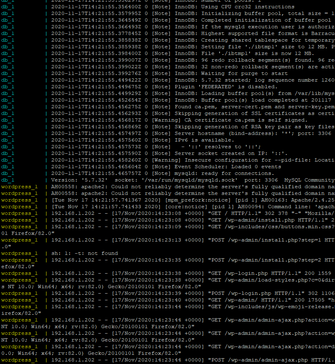Screen dimensions: 335x364
Task: Click "mysqld: ready for connections." message
Action: pyautogui.click(x=225, y=173)
